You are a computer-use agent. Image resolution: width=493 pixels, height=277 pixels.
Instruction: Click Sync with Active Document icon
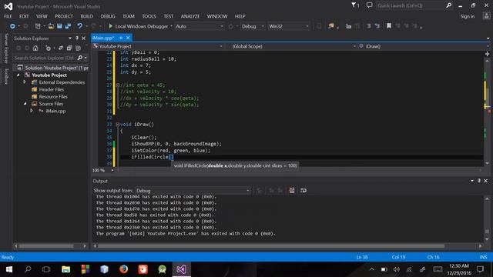click(x=60, y=48)
